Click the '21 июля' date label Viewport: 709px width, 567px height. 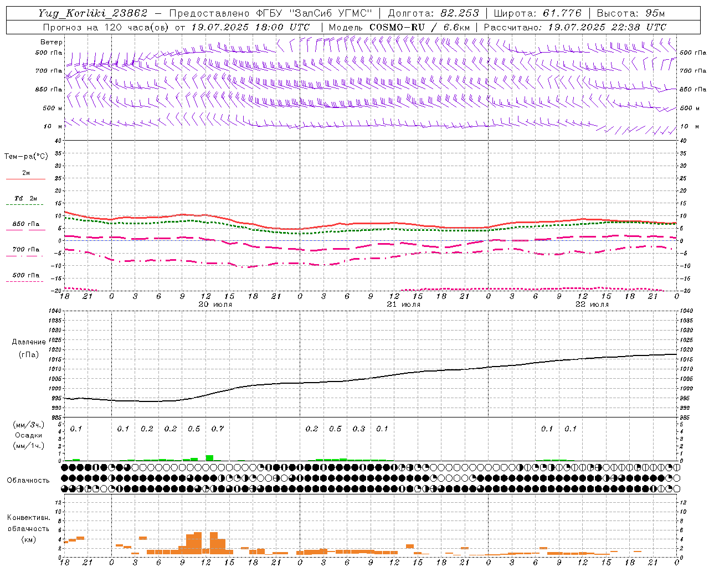point(404,305)
